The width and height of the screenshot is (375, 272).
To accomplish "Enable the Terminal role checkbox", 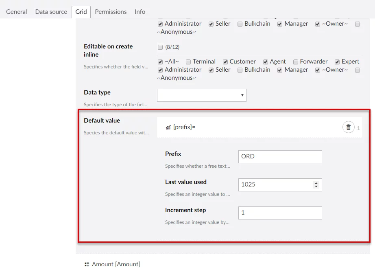I will 188,62.
